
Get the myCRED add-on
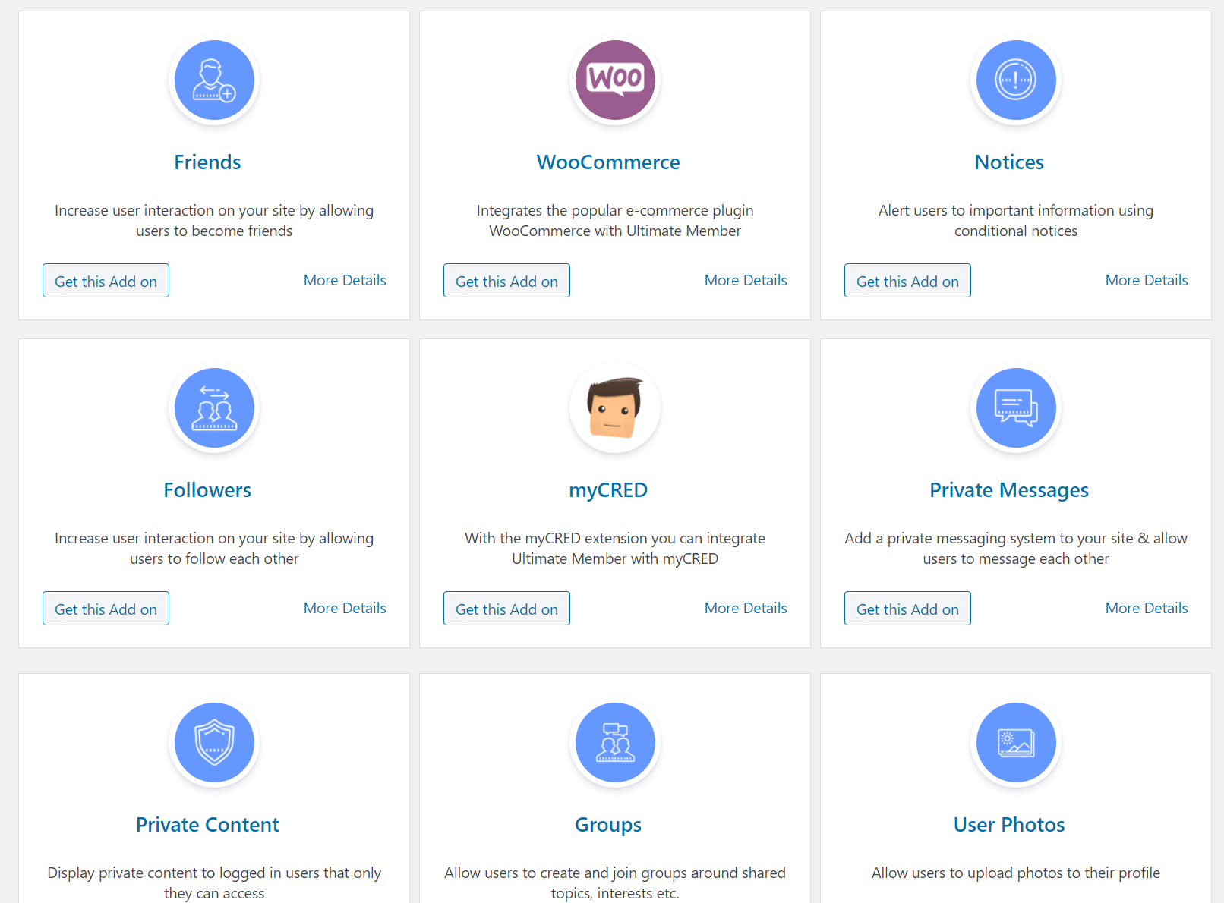506,608
